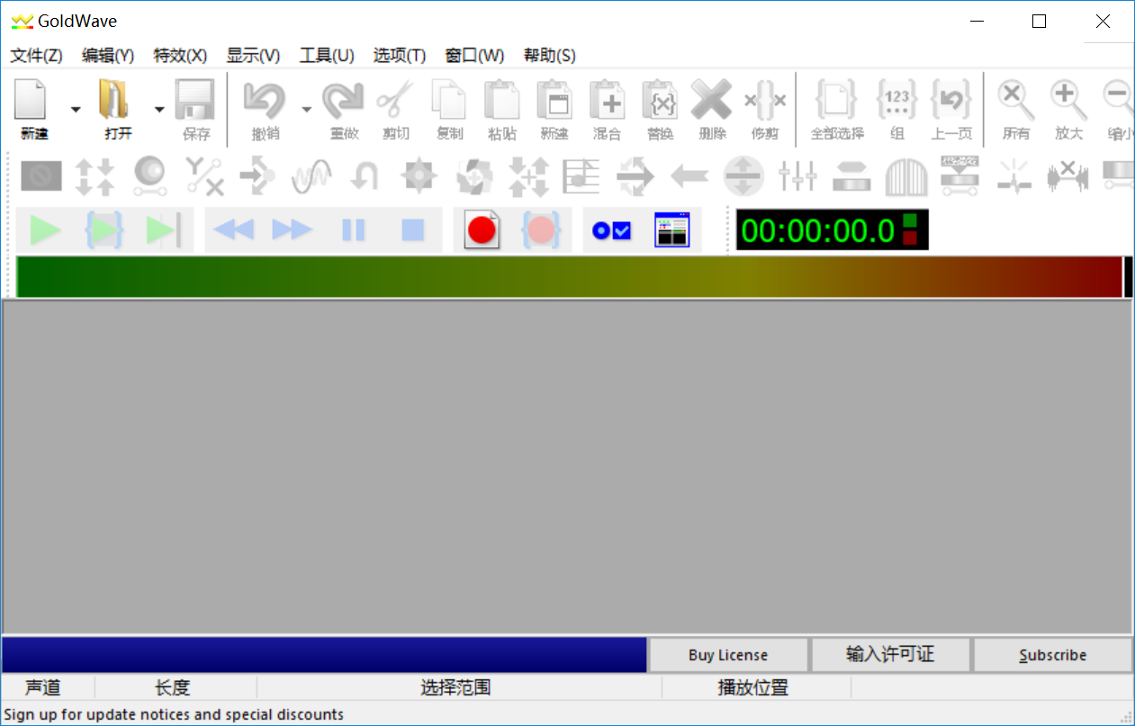
Task: Click the 声道 status bar label
Action: [42, 688]
